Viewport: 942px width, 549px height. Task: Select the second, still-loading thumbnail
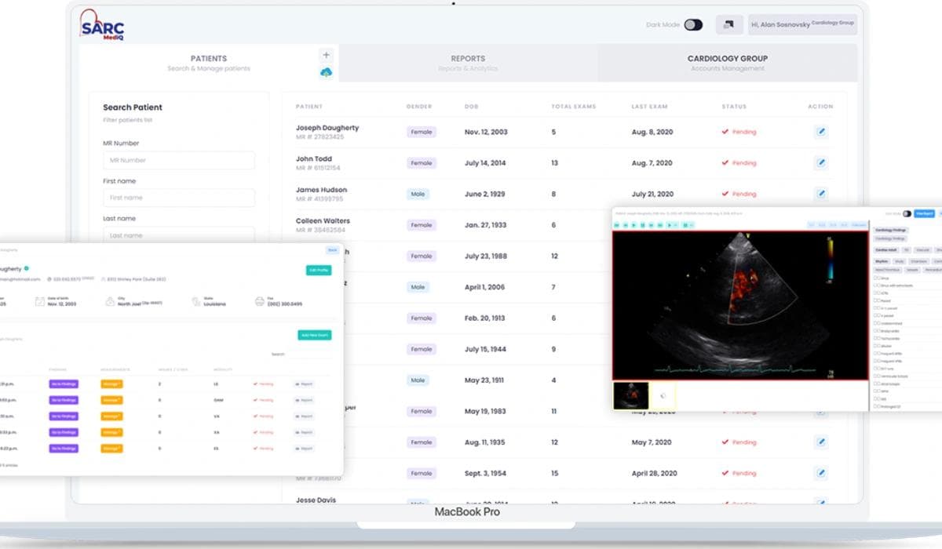[x=663, y=395]
